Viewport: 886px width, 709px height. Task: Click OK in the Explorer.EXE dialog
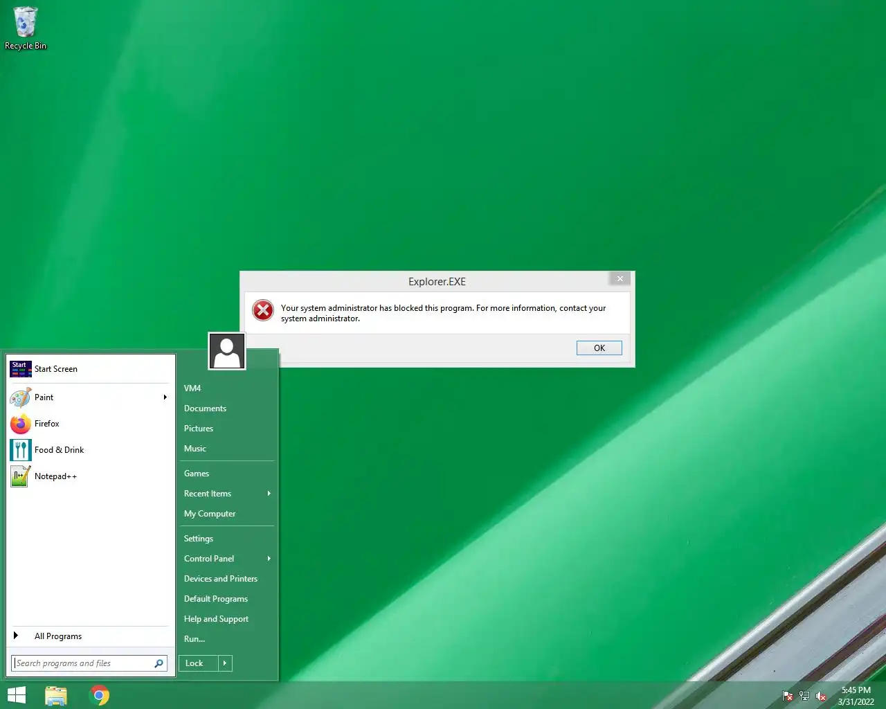pos(599,348)
